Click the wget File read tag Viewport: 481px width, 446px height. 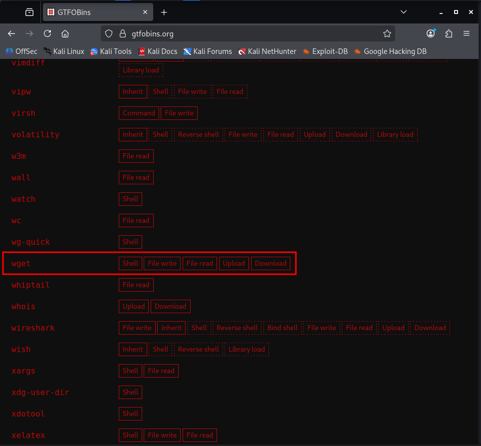click(x=200, y=263)
